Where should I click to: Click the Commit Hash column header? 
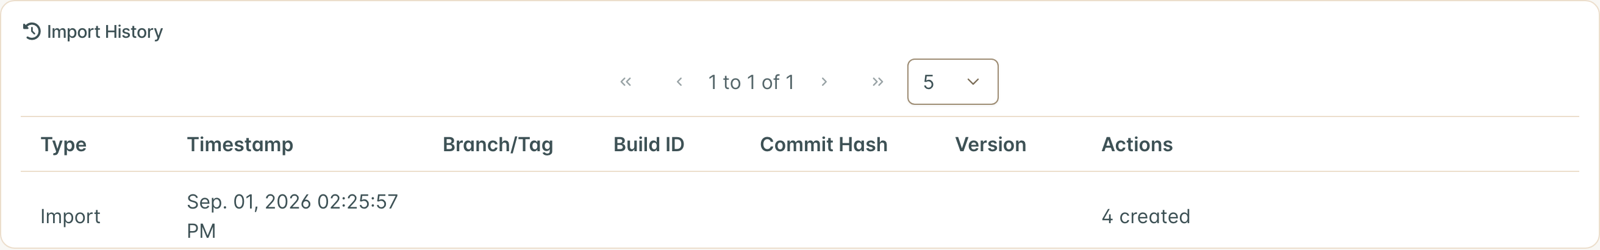pos(824,145)
